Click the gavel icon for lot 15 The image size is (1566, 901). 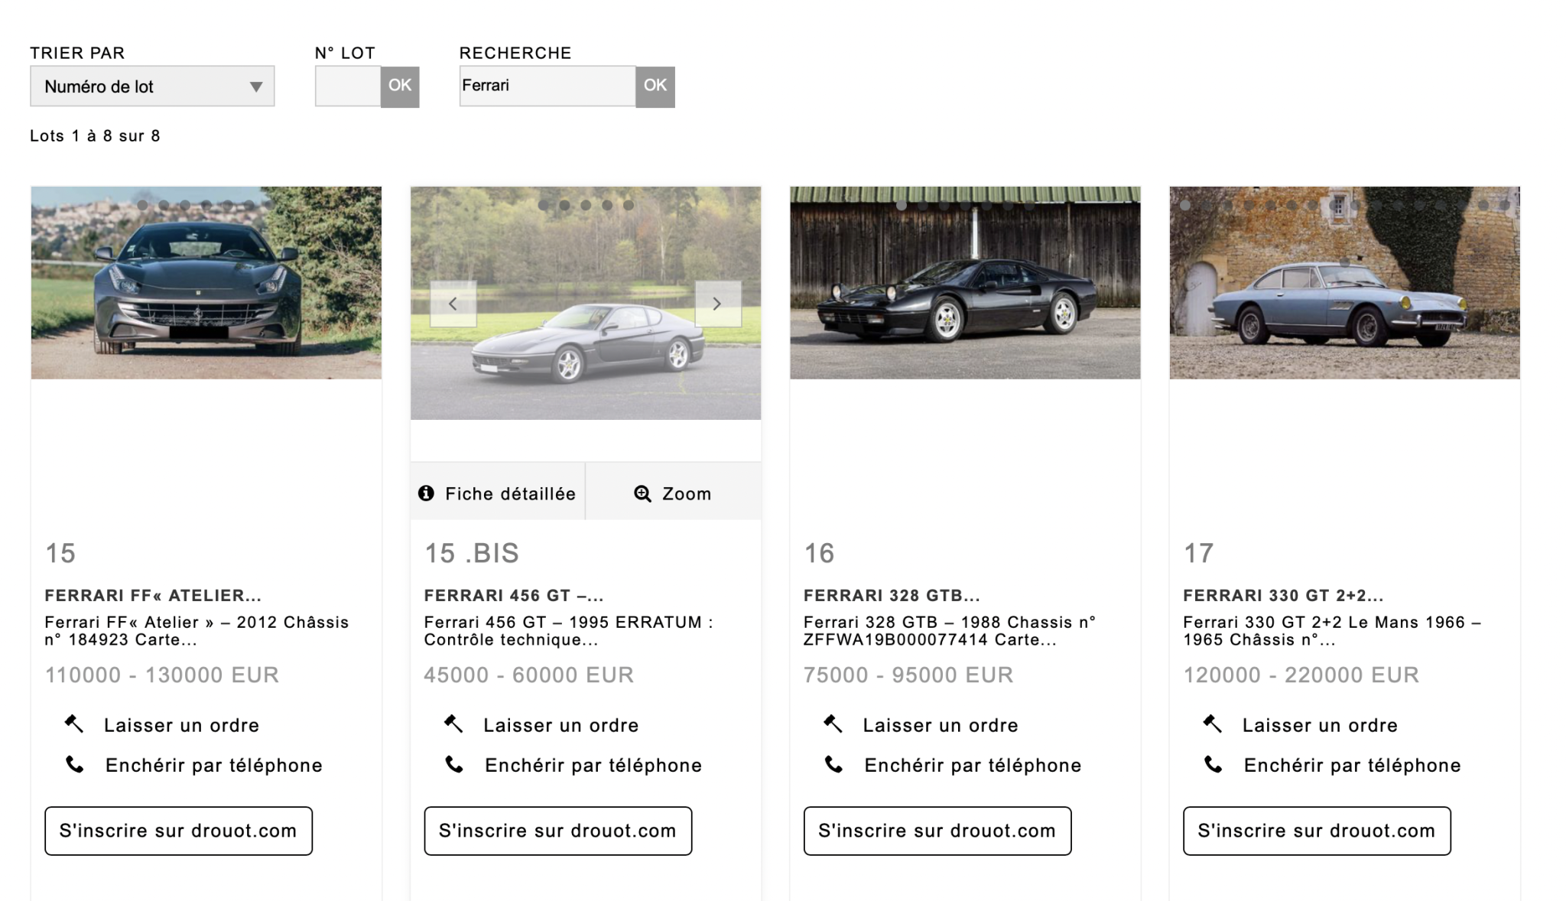point(74,724)
